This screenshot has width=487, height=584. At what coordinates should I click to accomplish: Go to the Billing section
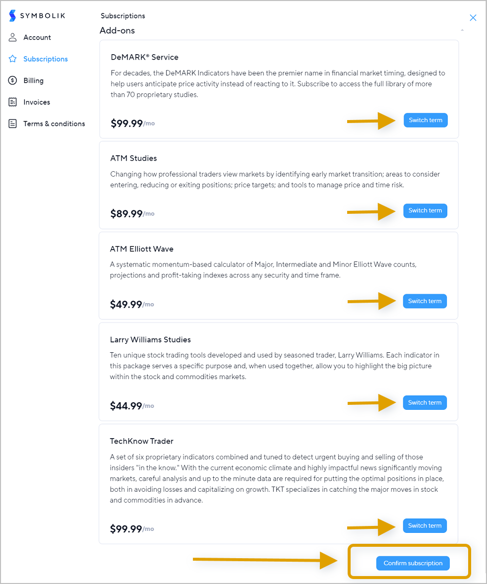33,80
